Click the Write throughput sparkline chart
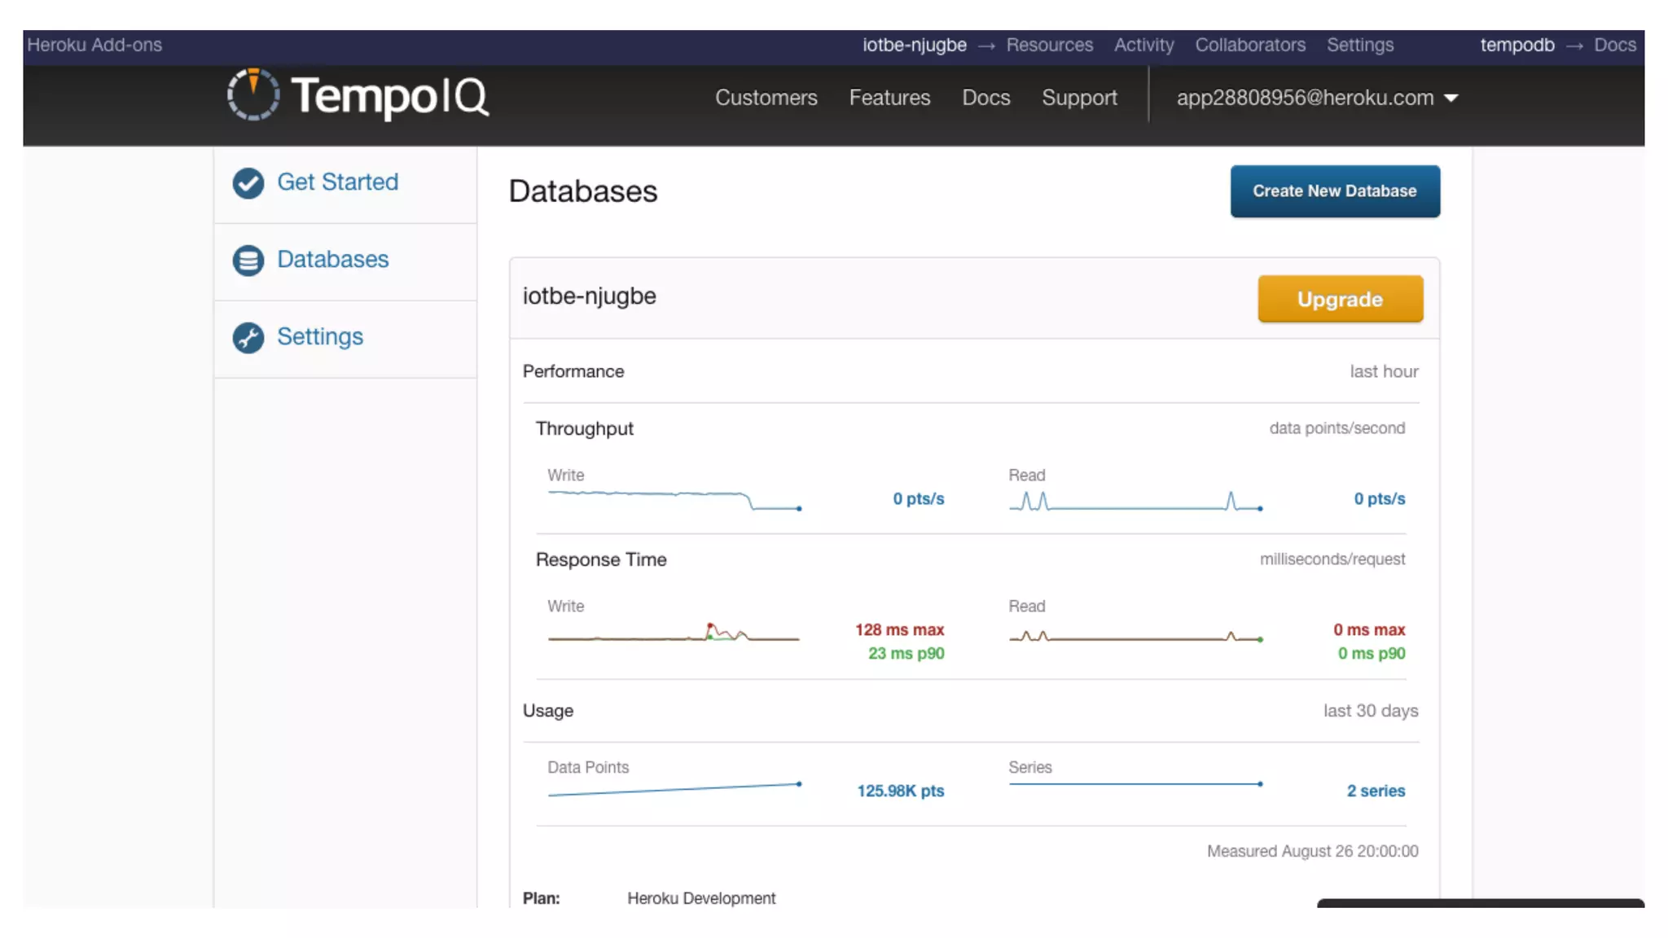The height and width of the screenshot is (938, 1668). click(x=674, y=500)
